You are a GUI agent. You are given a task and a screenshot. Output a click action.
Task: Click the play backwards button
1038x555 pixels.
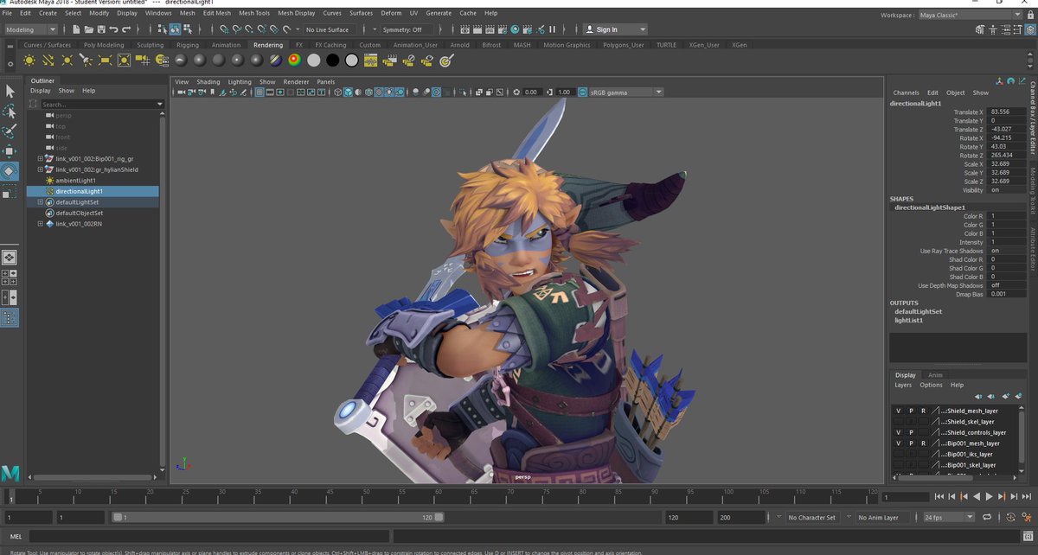[977, 496]
